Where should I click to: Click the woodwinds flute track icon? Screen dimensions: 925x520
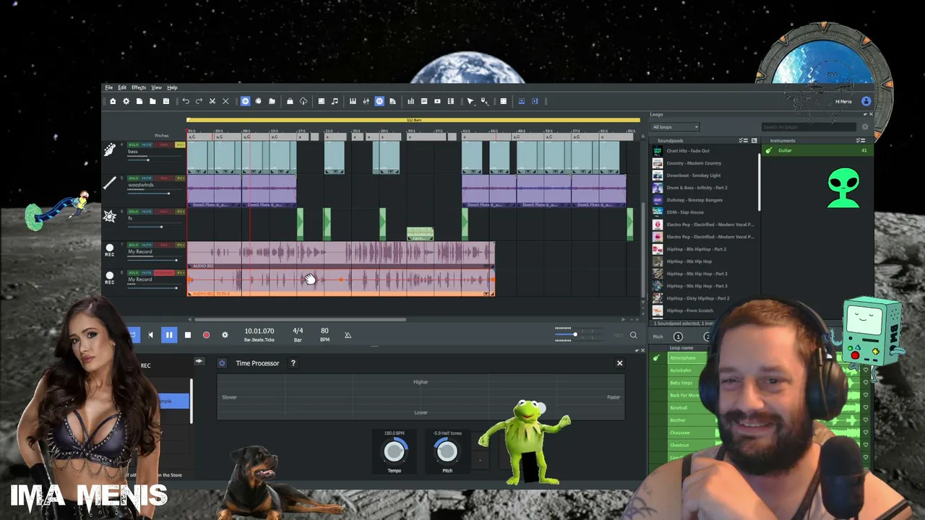110,183
